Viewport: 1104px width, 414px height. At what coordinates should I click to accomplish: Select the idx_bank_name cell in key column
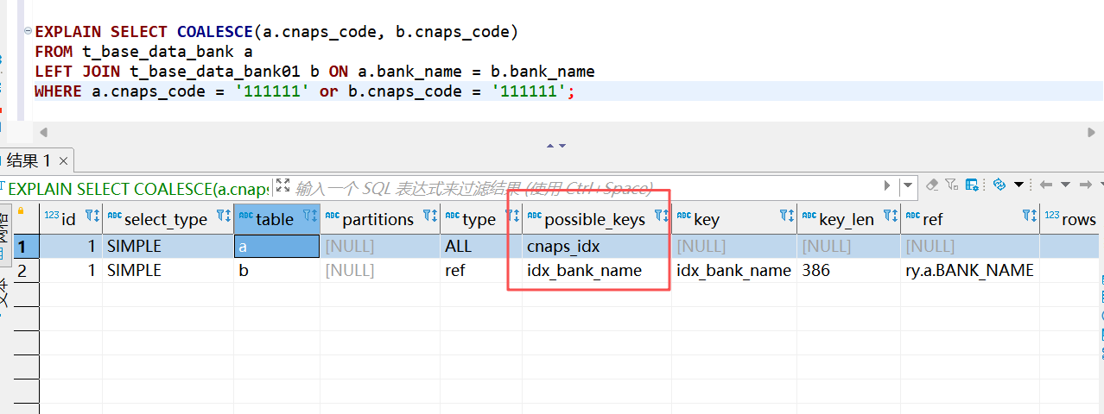pos(733,271)
